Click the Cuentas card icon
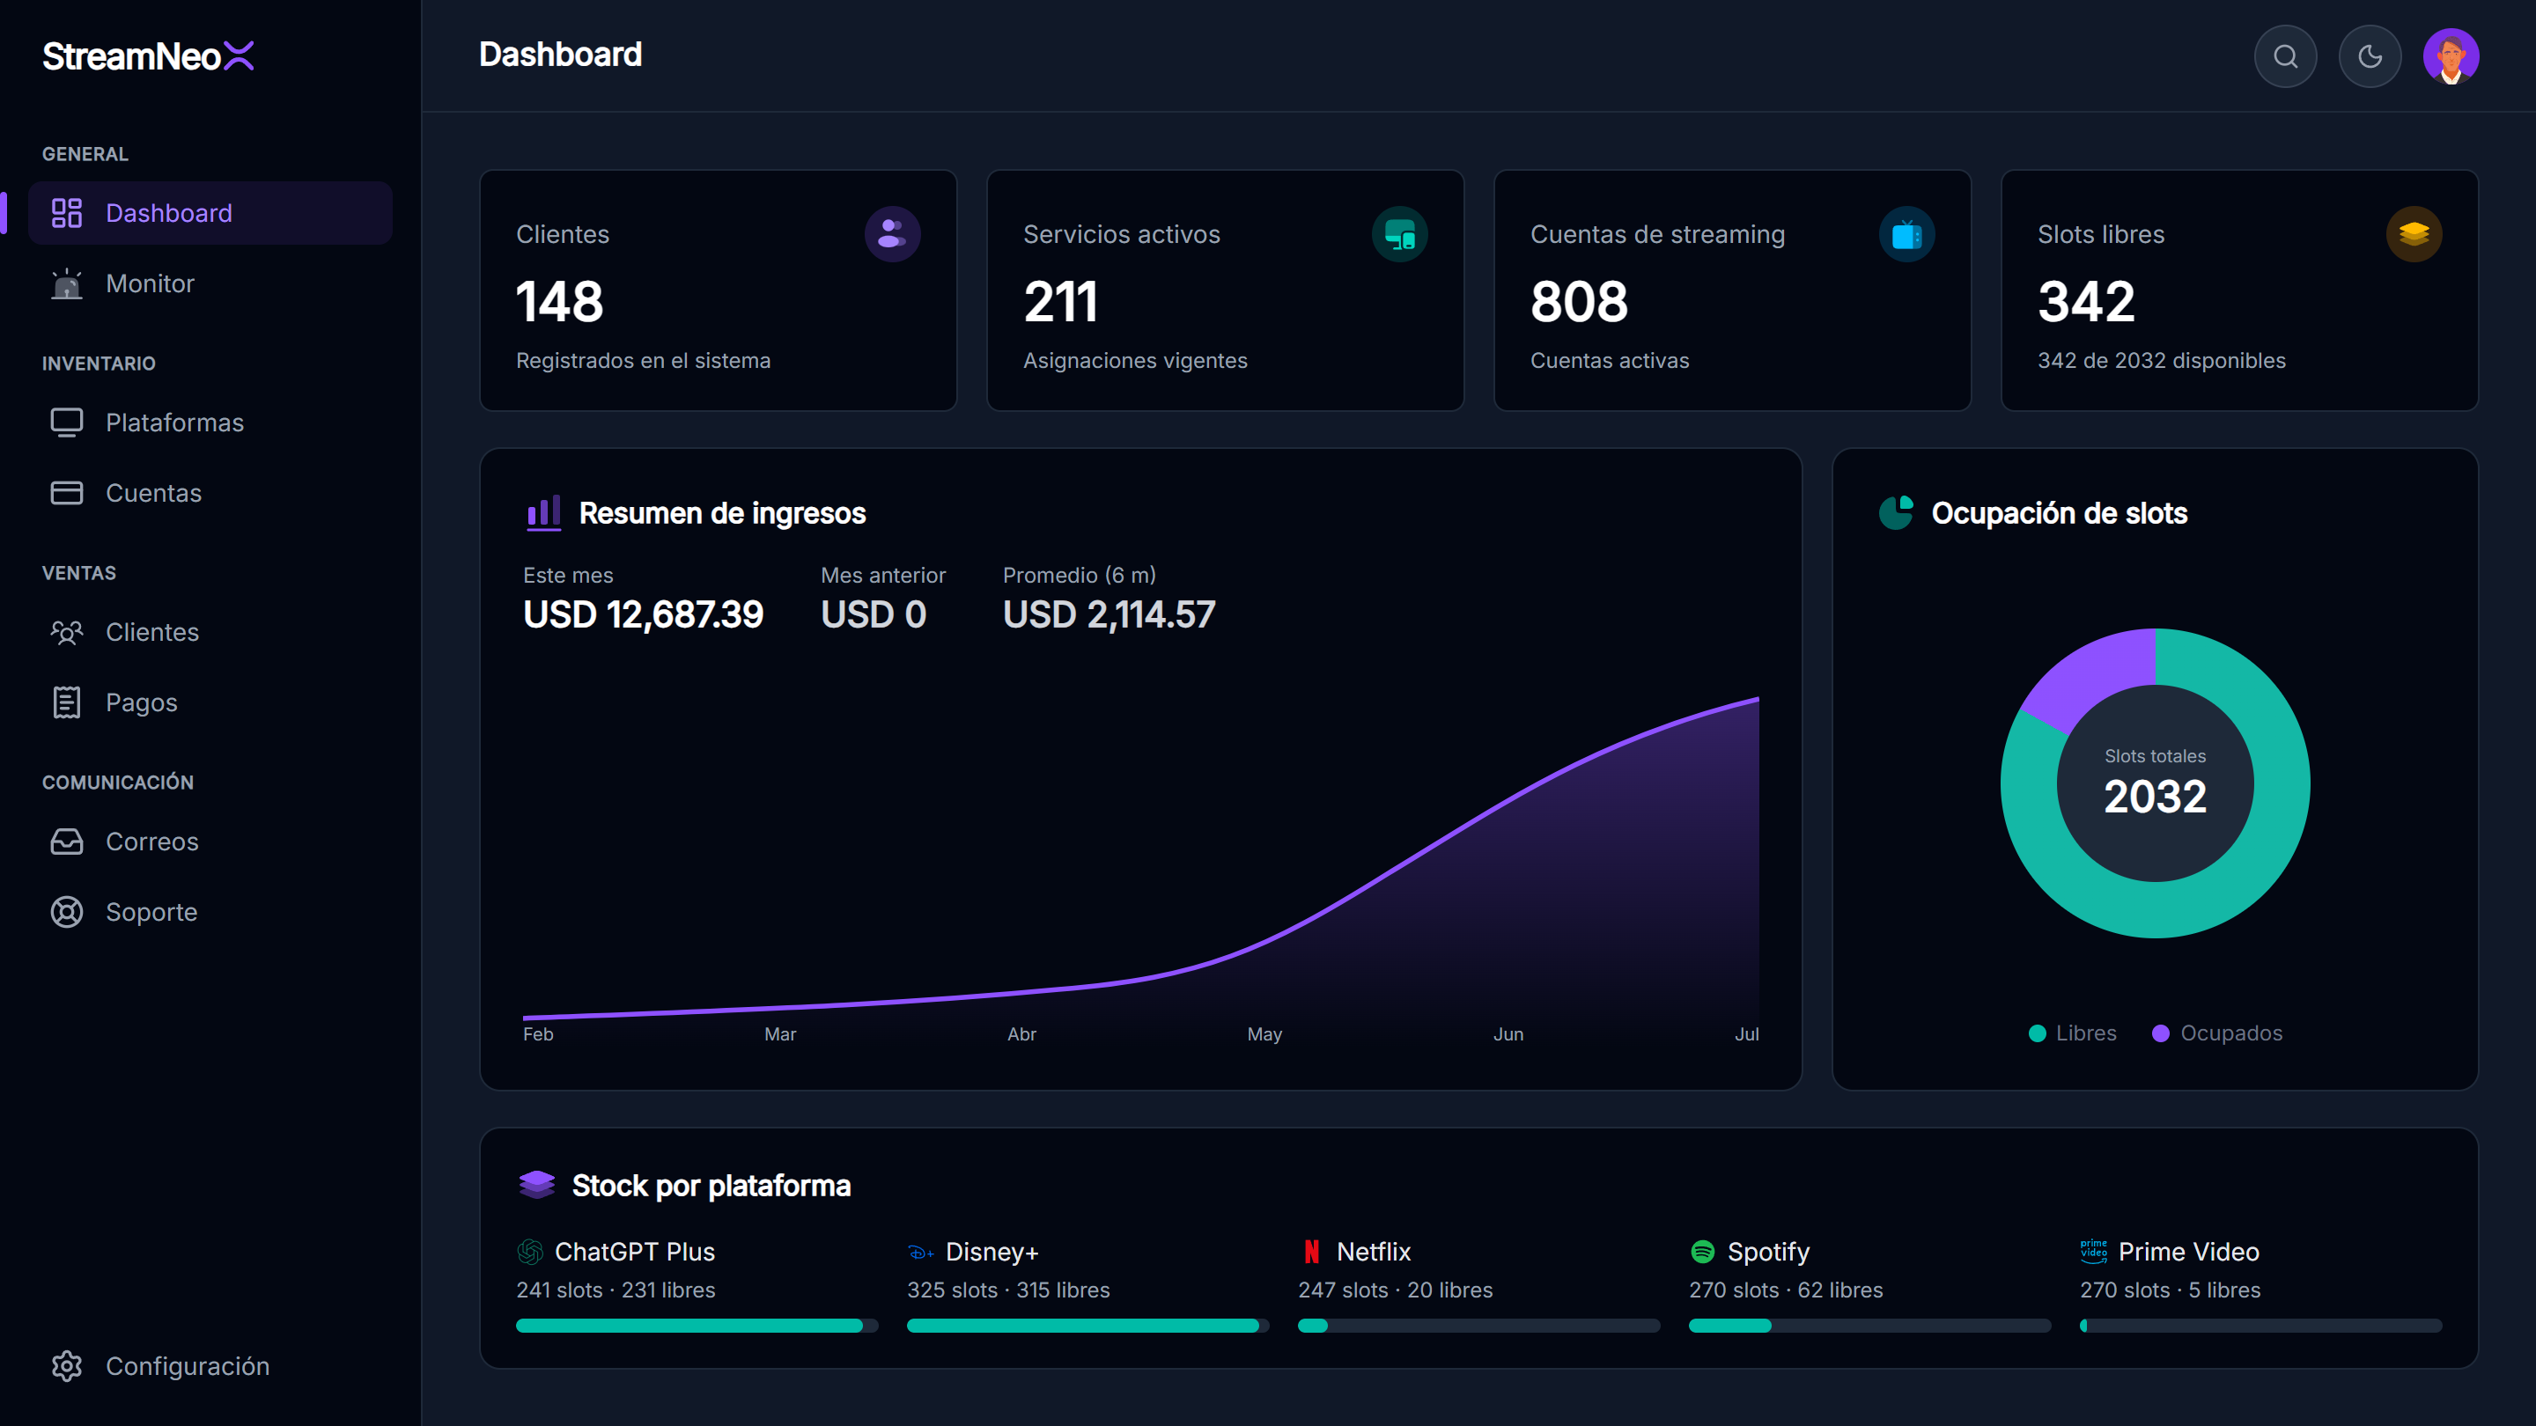Viewport: 2536px width, 1426px height. pyautogui.click(x=67, y=493)
